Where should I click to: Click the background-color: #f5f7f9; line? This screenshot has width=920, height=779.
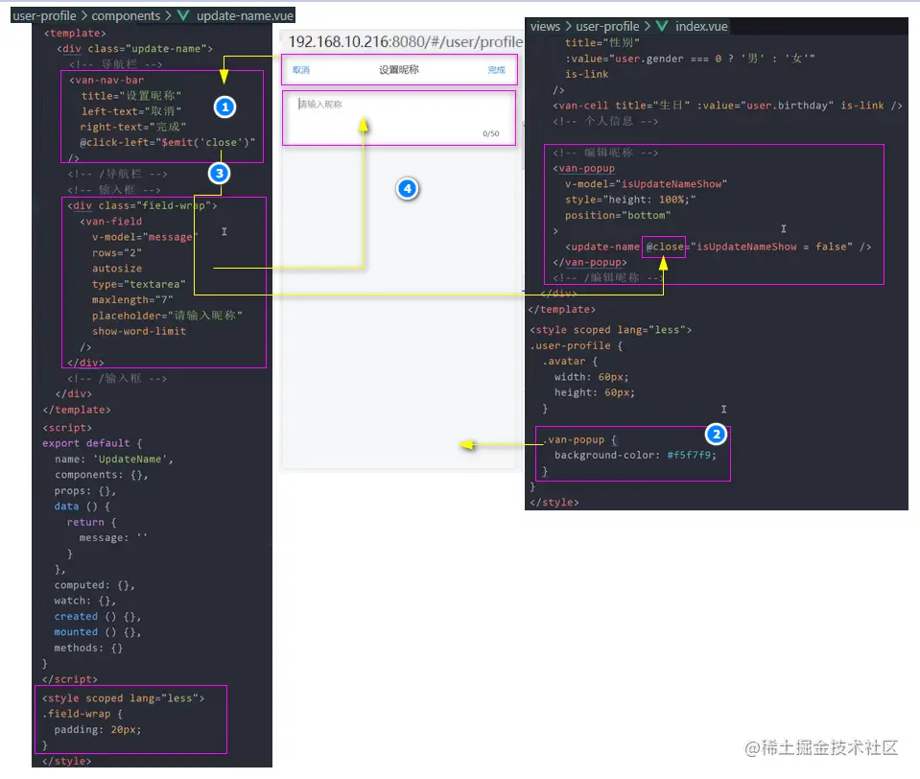click(x=635, y=455)
